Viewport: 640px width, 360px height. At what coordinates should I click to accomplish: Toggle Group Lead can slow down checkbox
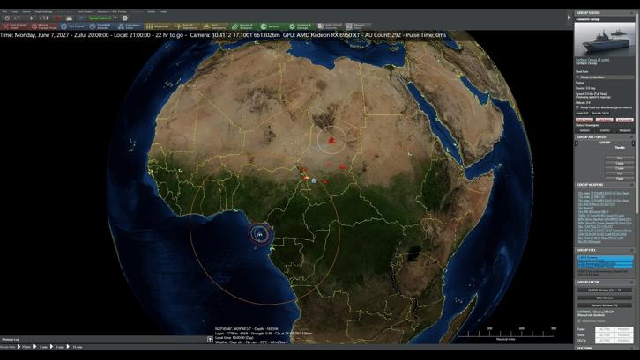click(577, 107)
